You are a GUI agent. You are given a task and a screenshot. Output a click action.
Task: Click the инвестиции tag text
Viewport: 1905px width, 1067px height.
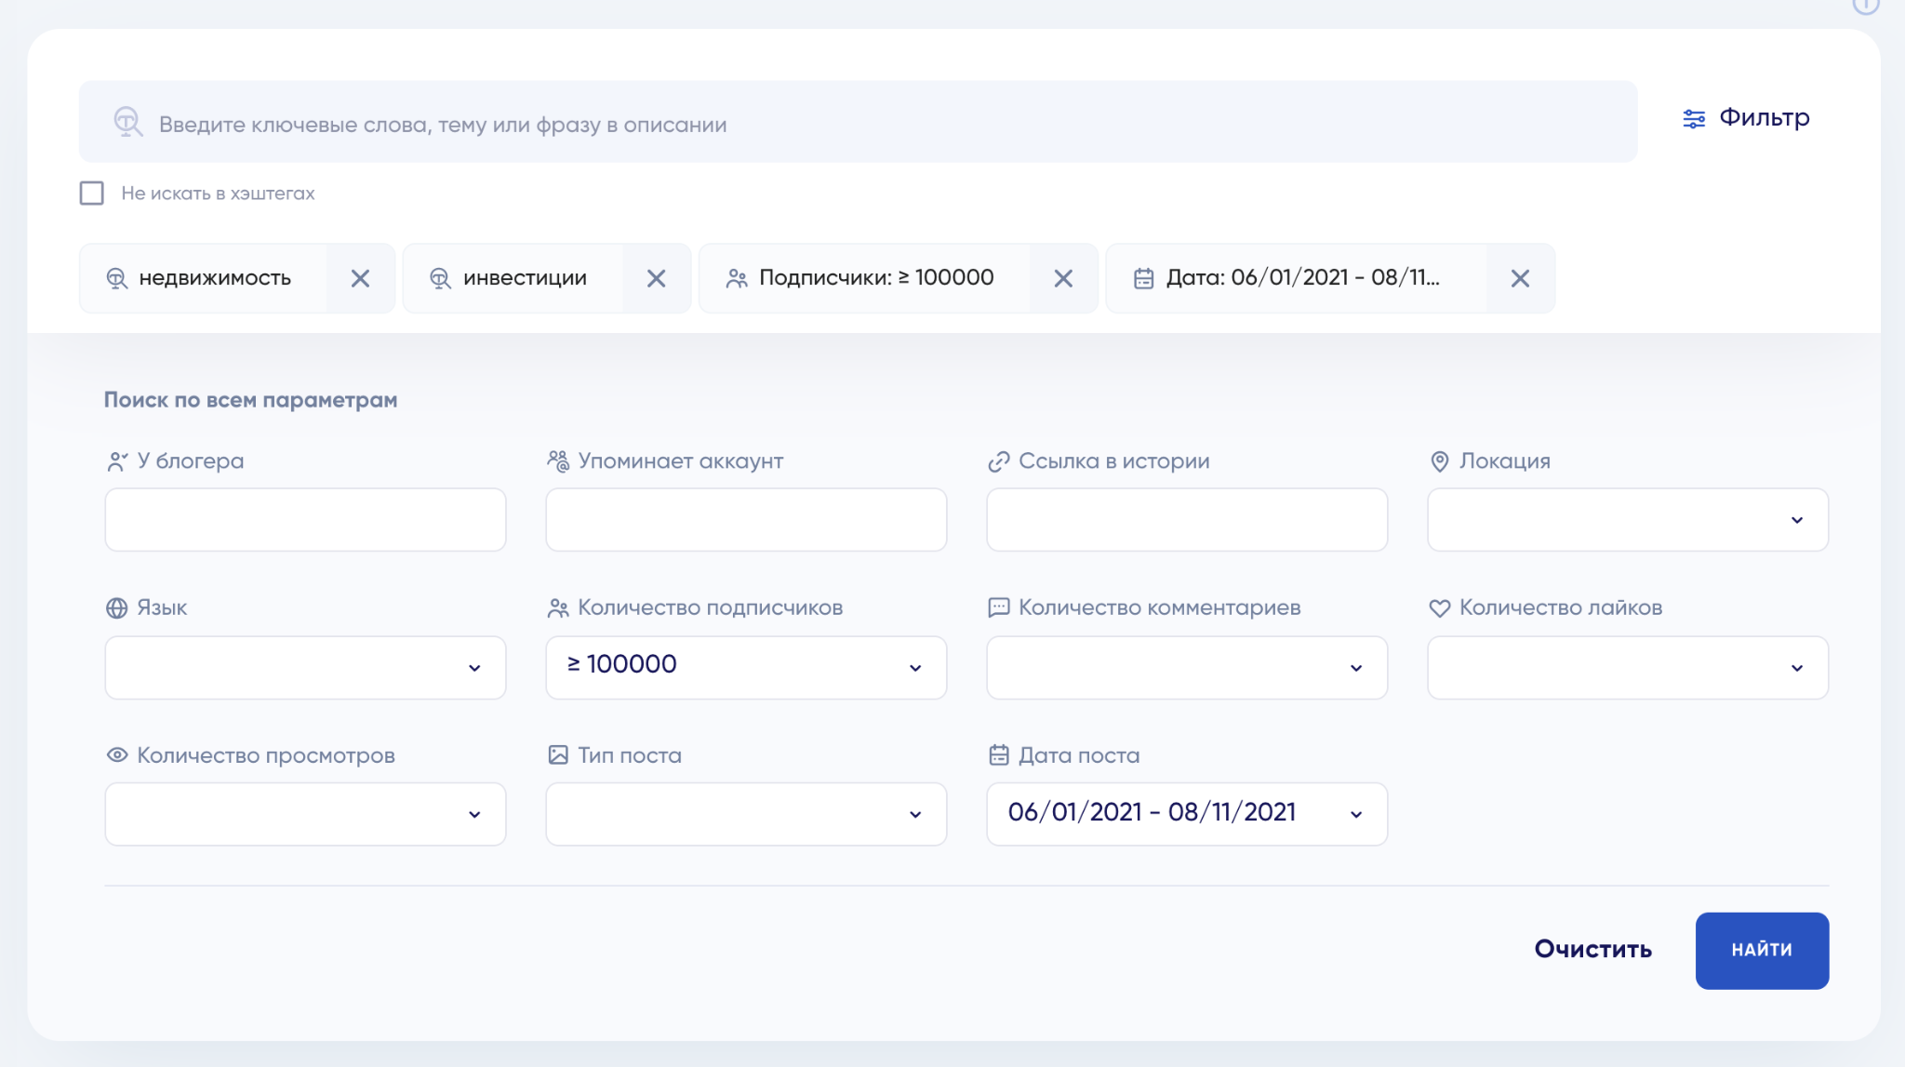point(525,278)
